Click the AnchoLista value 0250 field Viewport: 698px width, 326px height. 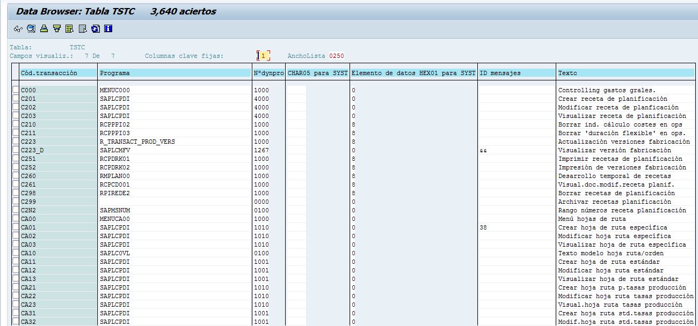[337, 56]
